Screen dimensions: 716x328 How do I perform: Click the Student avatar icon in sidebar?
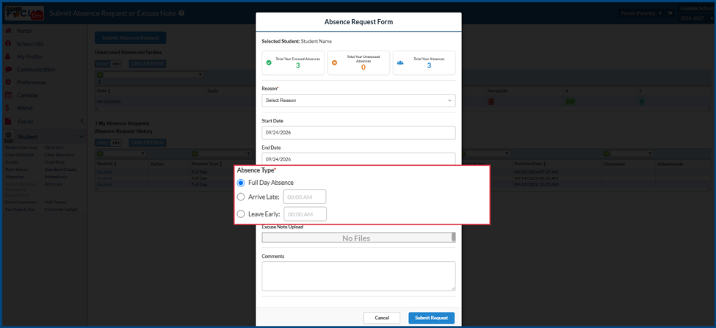[8, 136]
